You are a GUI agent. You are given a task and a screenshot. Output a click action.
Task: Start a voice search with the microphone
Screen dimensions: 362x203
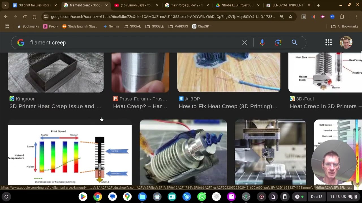[262, 43]
